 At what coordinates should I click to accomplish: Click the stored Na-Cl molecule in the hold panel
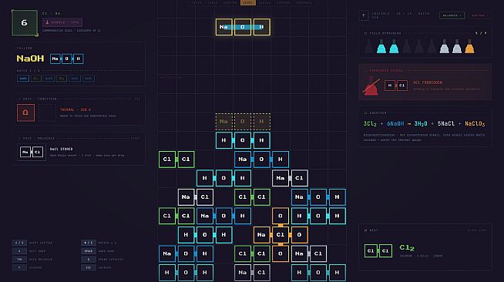[x=32, y=152]
